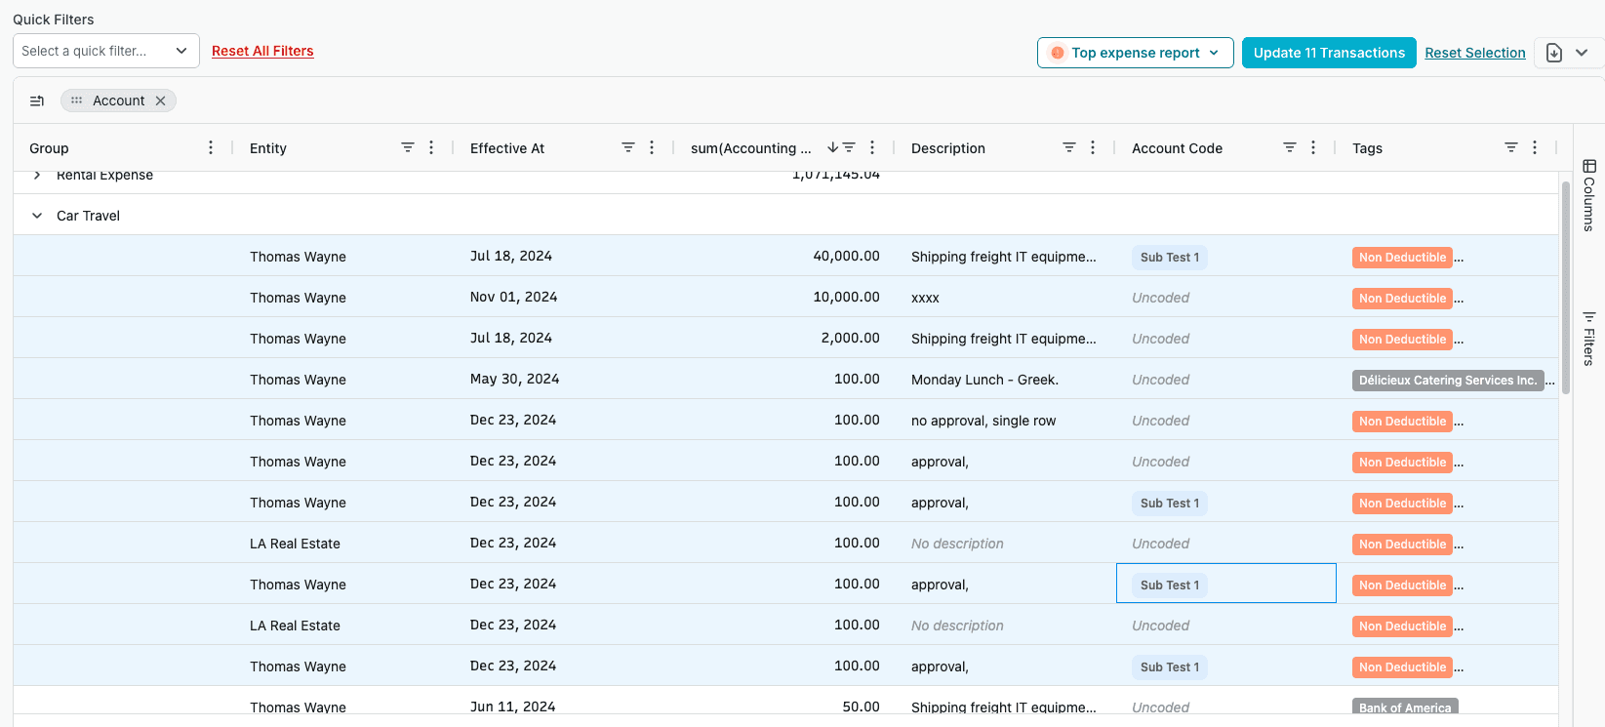Open the export options chevron
The height and width of the screenshot is (727, 1605).
click(x=1582, y=53)
